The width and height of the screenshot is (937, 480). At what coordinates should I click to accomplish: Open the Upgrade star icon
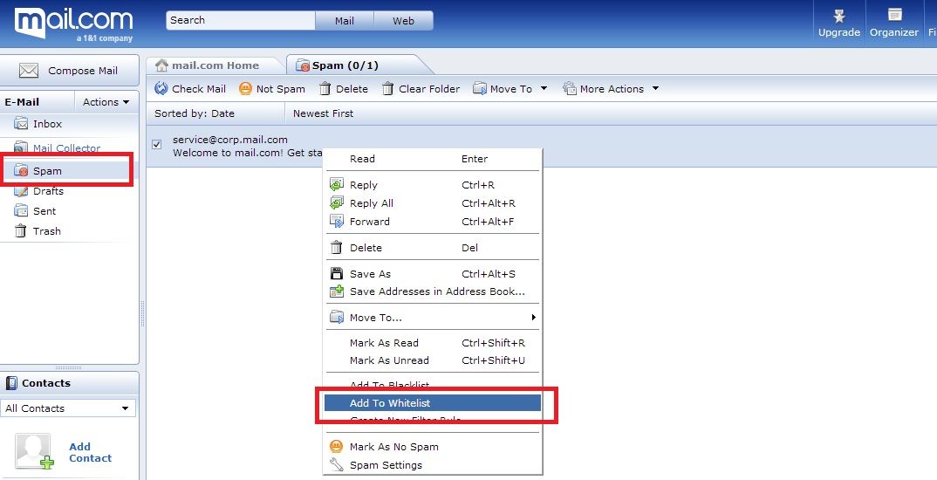839,15
